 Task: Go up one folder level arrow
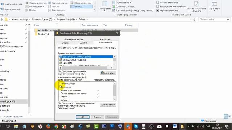(2, 19)
